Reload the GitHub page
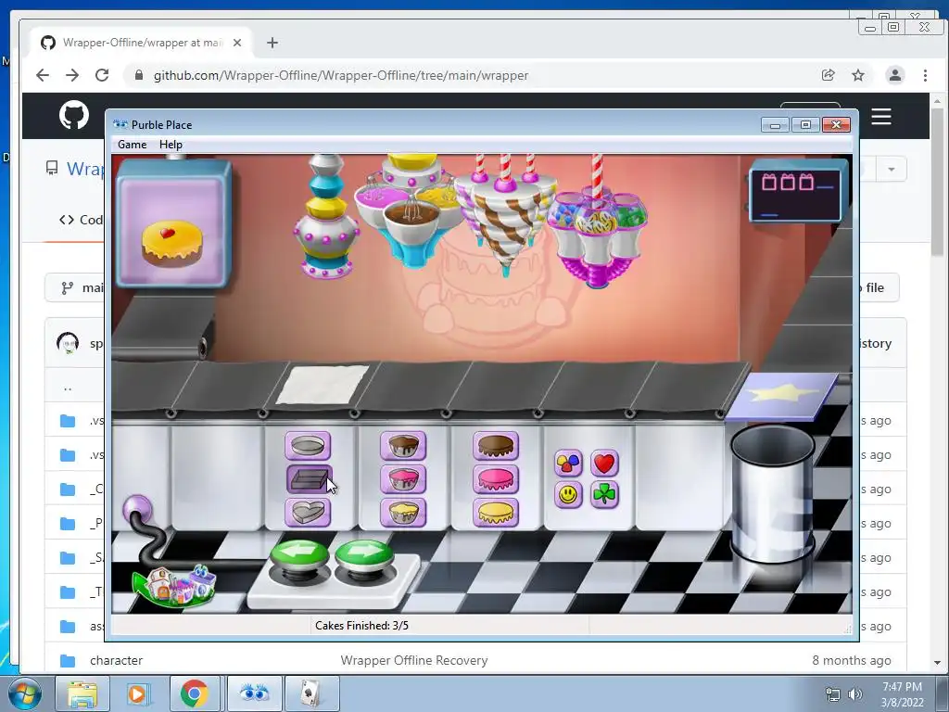The width and height of the screenshot is (949, 712). 102,75
